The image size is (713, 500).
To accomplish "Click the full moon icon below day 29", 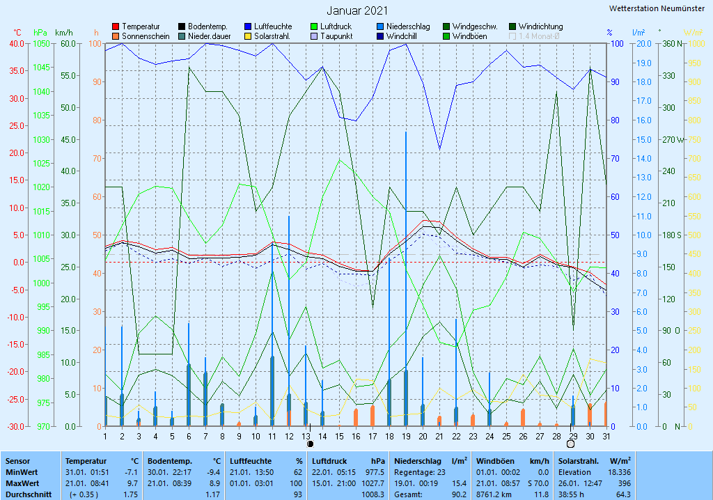I will (571, 444).
